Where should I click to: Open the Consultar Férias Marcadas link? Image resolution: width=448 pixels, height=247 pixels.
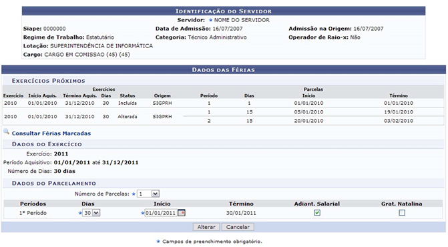51,134
